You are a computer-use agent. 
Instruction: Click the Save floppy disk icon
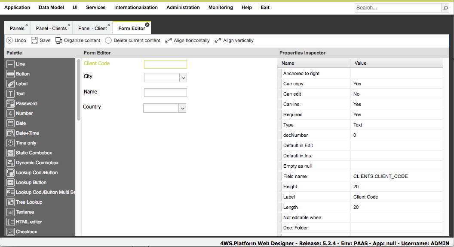click(34, 40)
